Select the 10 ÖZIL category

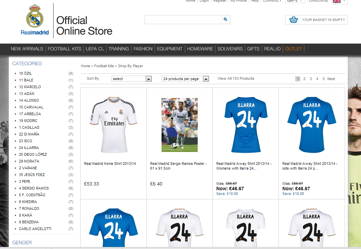pyautogui.click(x=25, y=73)
